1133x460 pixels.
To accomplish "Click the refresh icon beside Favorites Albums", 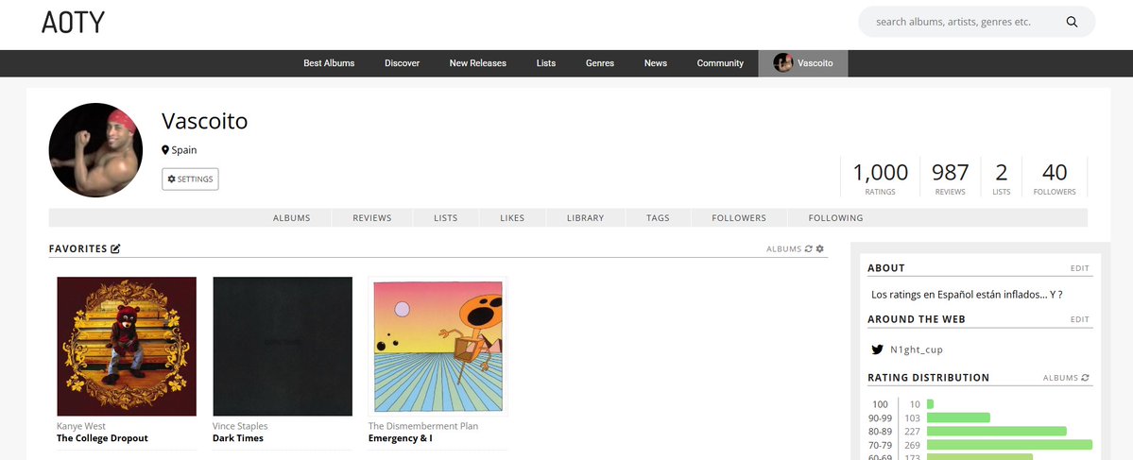I will (x=808, y=249).
